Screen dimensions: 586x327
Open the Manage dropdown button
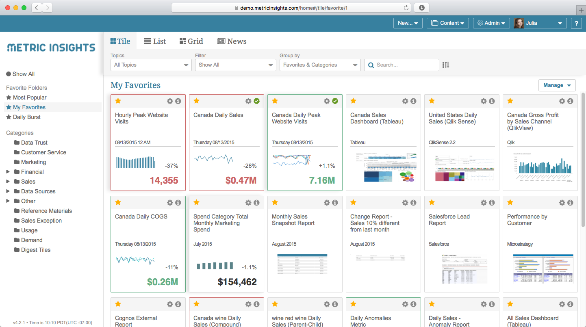(x=557, y=85)
